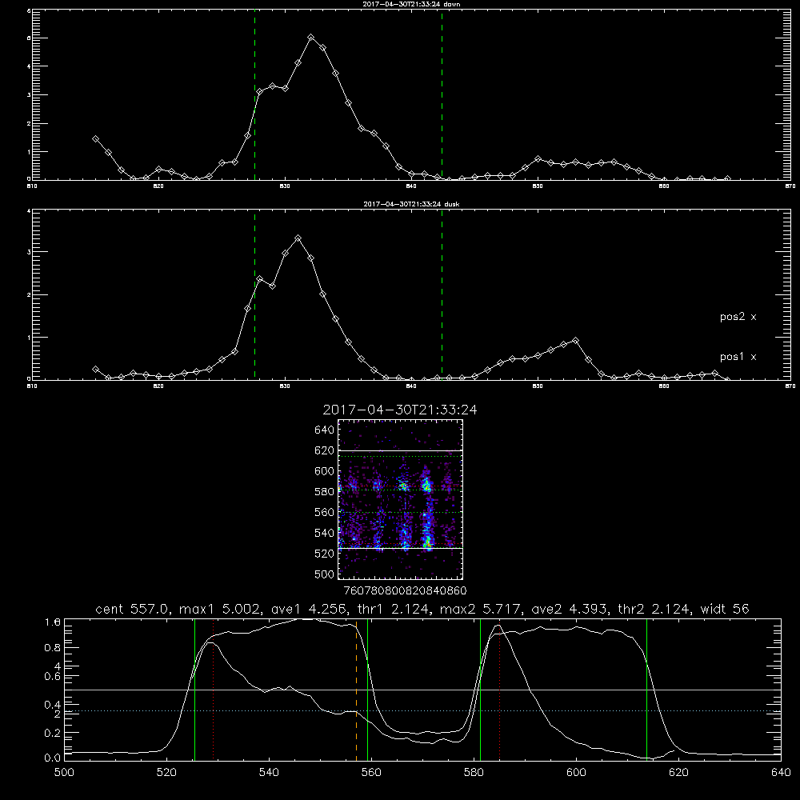The height and width of the screenshot is (800, 800).
Task: Click heatmap y-axis label "520"
Action: tap(324, 554)
